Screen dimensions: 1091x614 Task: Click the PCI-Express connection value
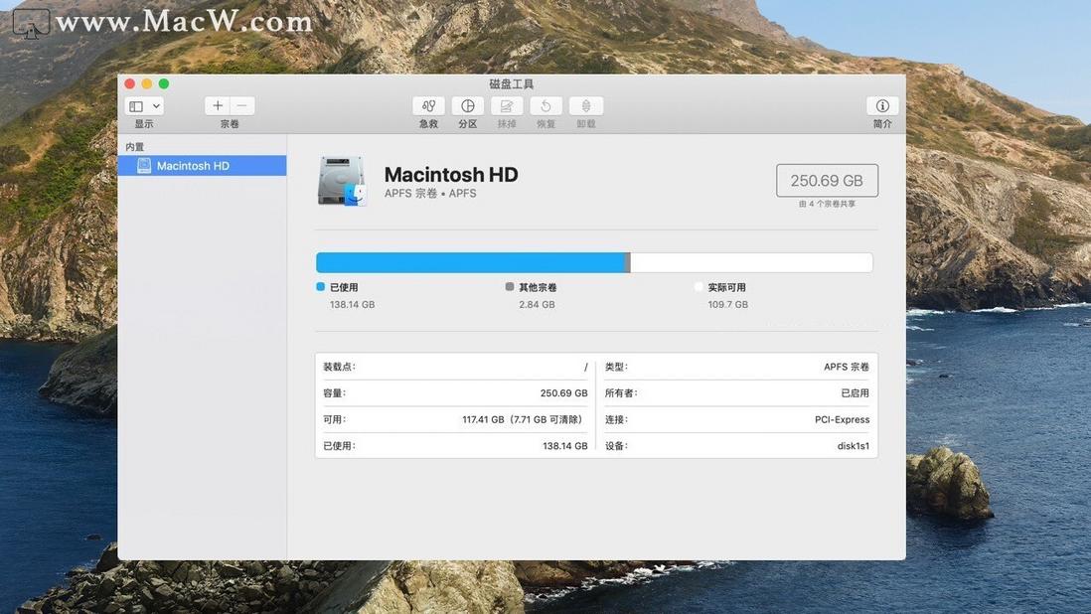click(x=842, y=419)
